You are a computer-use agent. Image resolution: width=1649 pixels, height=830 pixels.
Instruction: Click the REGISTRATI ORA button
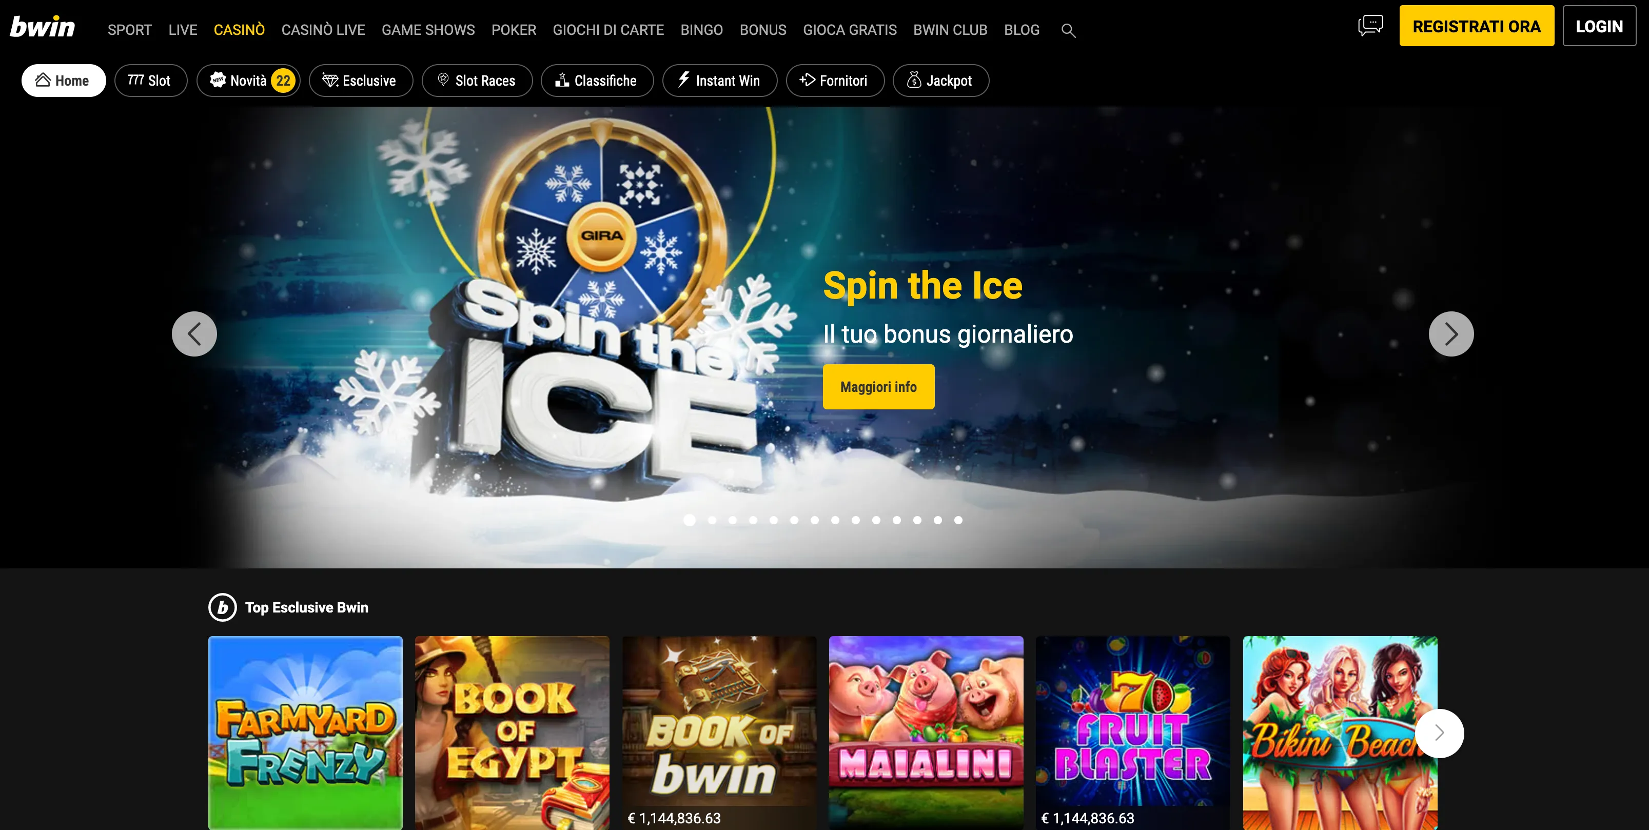coord(1476,26)
